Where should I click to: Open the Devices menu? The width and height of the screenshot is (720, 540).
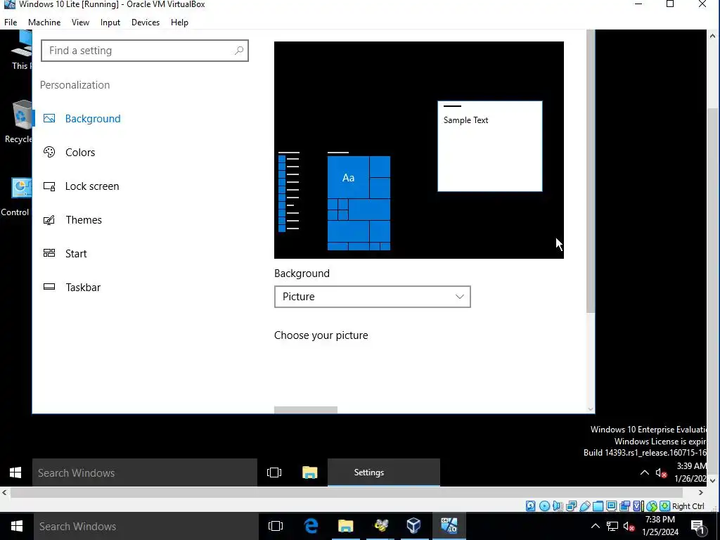(146, 22)
